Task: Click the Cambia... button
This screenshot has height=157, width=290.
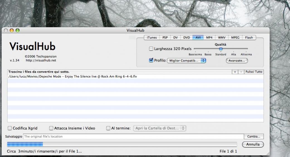Action: point(254,136)
